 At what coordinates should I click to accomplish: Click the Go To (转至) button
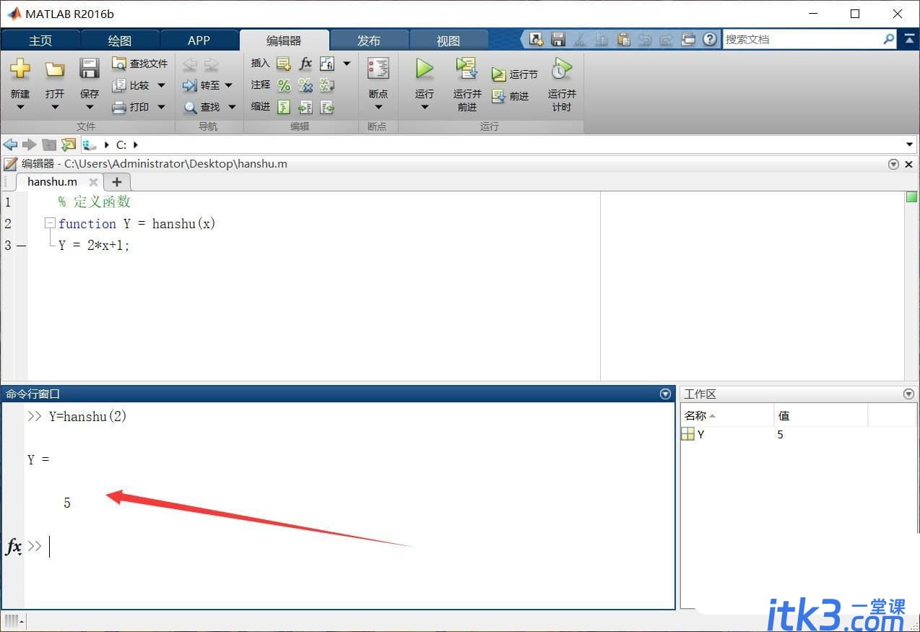click(x=201, y=85)
